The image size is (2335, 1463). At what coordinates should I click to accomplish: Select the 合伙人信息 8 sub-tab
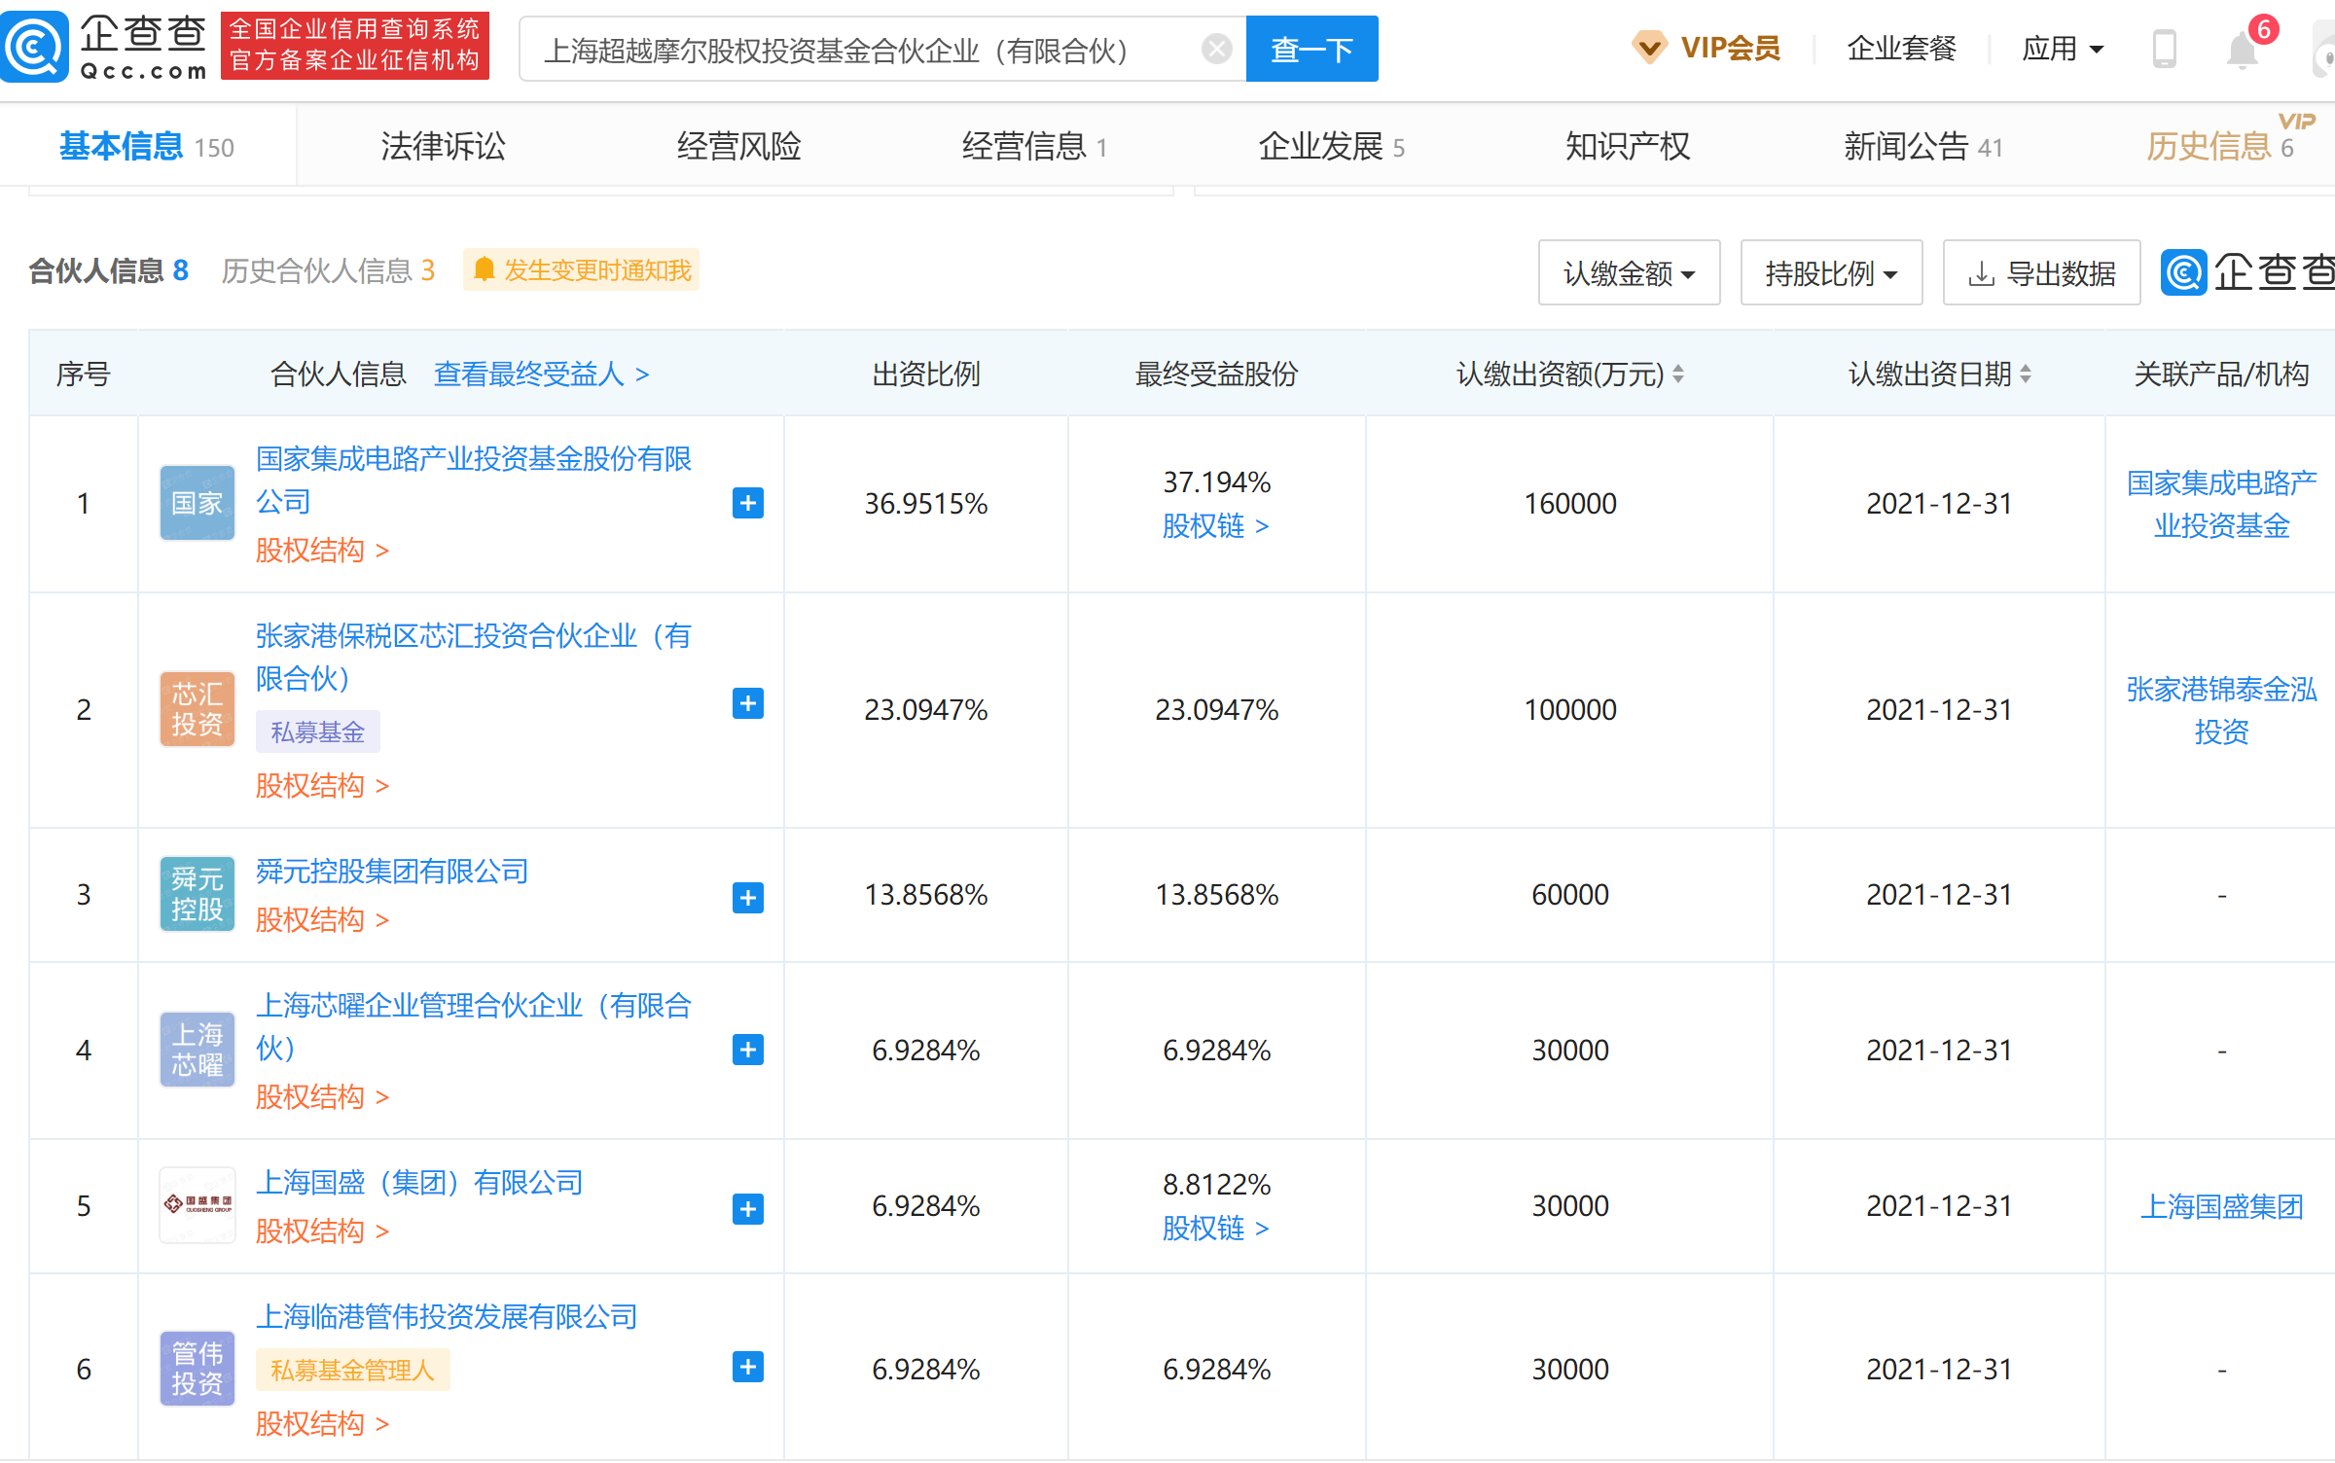[x=109, y=270]
